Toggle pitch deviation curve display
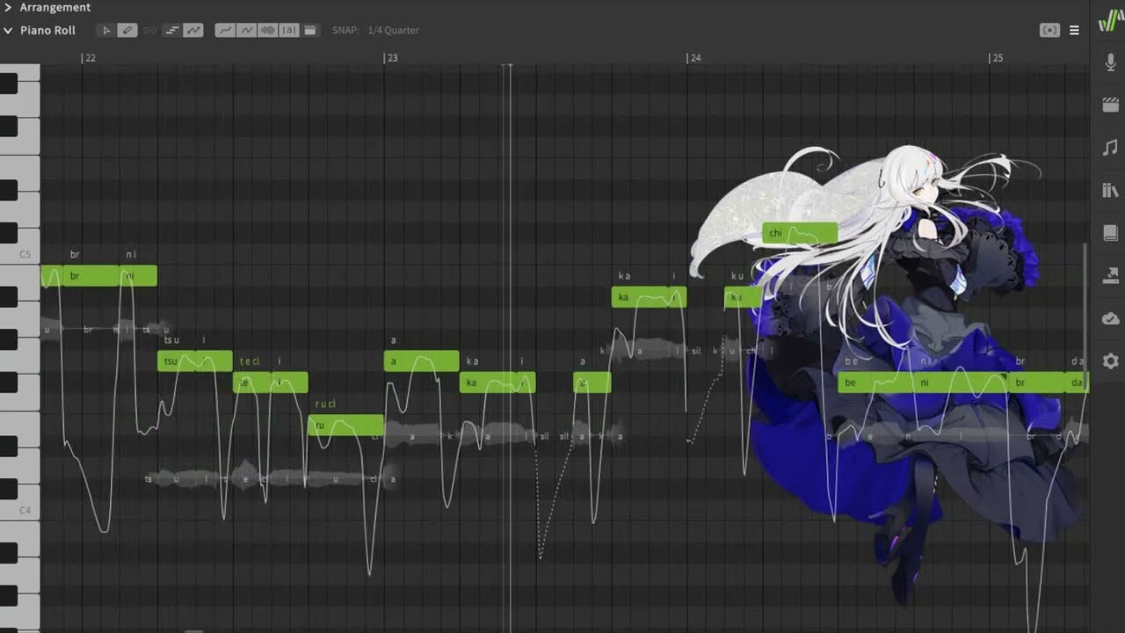Image resolution: width=1125 pixels, height=633 pixels. coord(225,30)
